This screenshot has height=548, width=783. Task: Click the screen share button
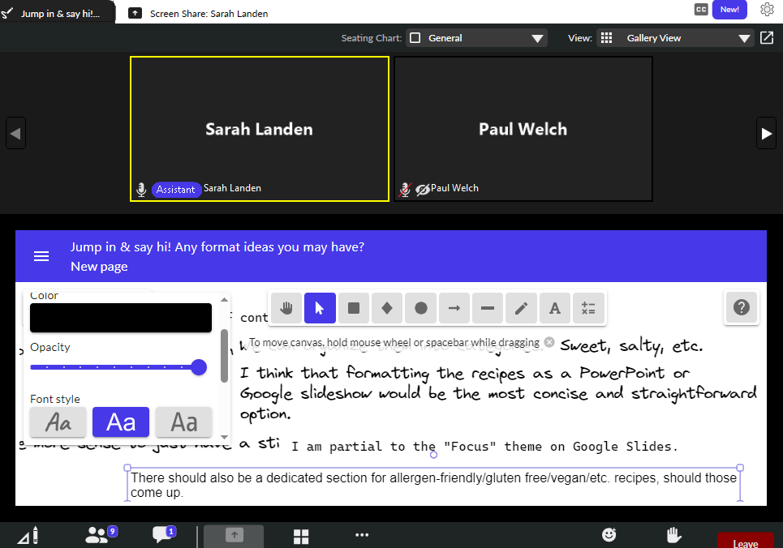pyautogui.click(x=234, y=536)
